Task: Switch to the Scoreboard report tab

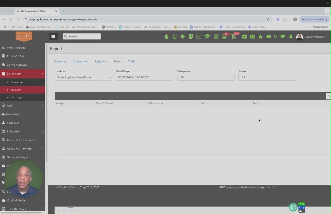Action: [61, 62]
